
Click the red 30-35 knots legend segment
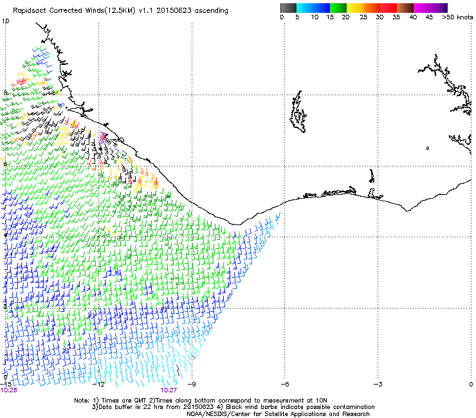point(389,8)
